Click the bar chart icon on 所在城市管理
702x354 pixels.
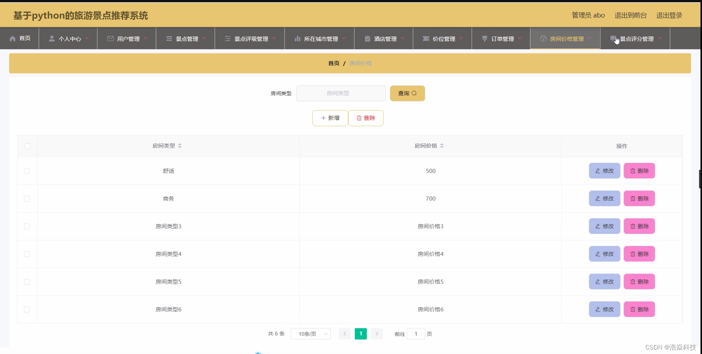point(297,38)
